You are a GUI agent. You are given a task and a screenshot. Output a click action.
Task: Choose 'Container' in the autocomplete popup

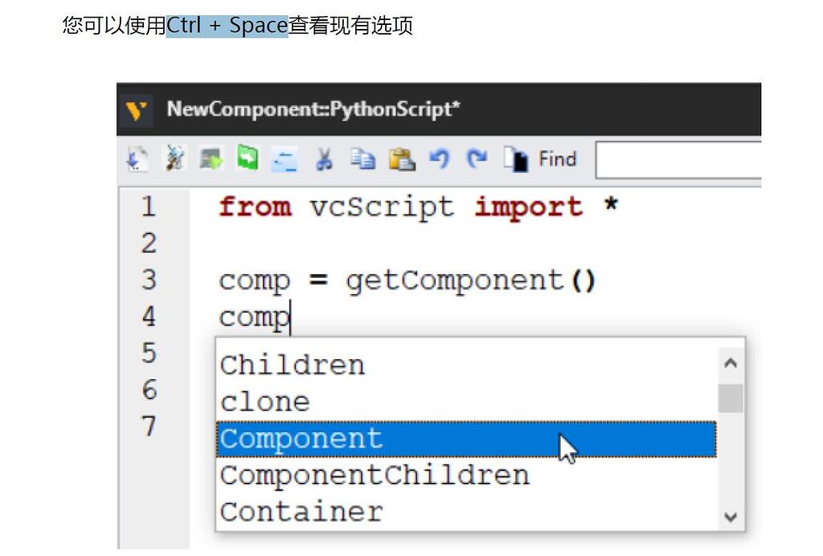[301, 511]
